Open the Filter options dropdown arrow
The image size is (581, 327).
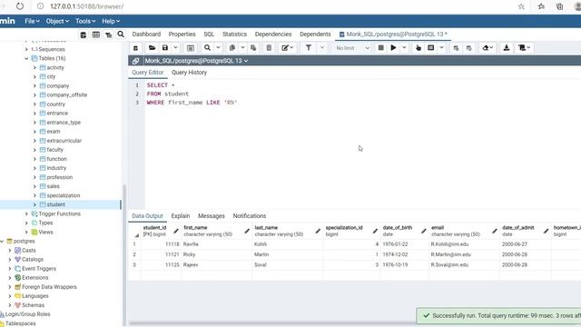[x=322, y=48]
